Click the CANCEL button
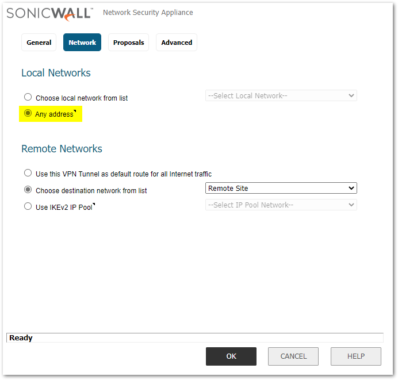This screenshot has width=398, height=380. 293,356
